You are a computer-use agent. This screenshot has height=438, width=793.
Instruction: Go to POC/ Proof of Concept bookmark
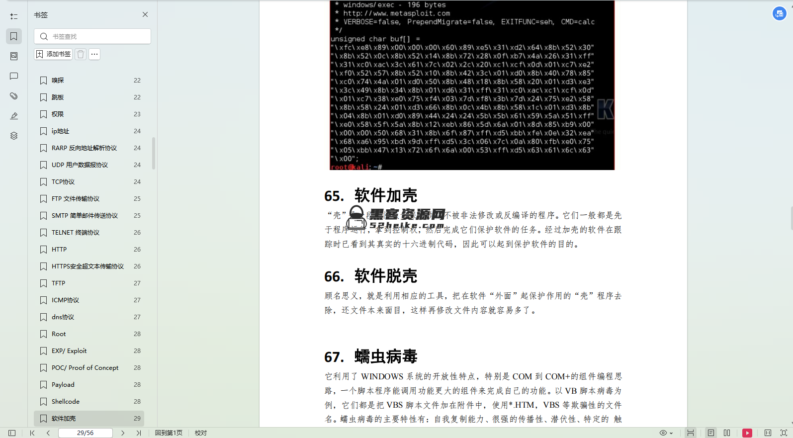point(89,368)
